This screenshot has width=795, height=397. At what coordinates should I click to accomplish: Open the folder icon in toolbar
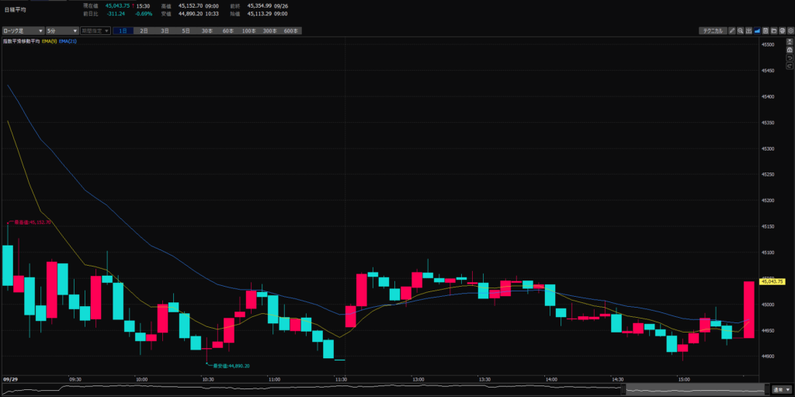pyautogui.click(x=772, y=31)
